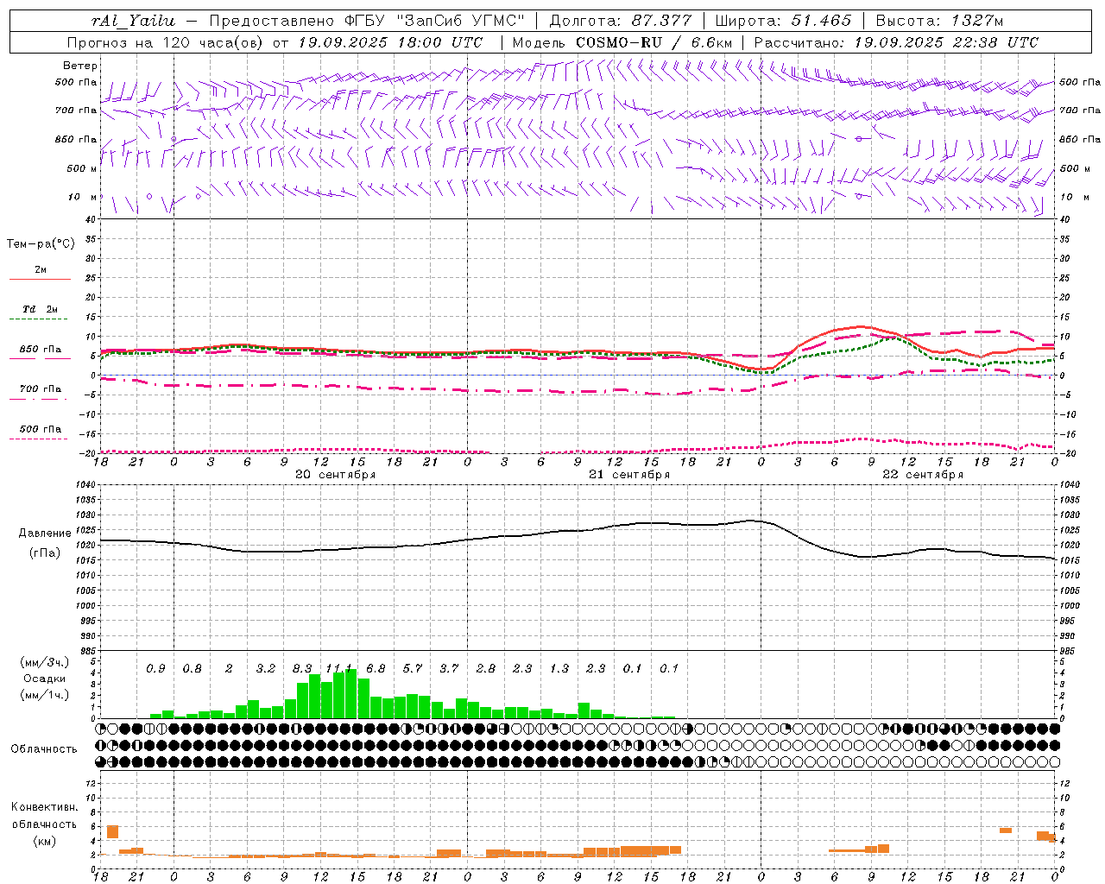This screenshot has width=1105, height=884.
Task: Click the '850 гПа' temperature legend entry
Action: (41, 350)
